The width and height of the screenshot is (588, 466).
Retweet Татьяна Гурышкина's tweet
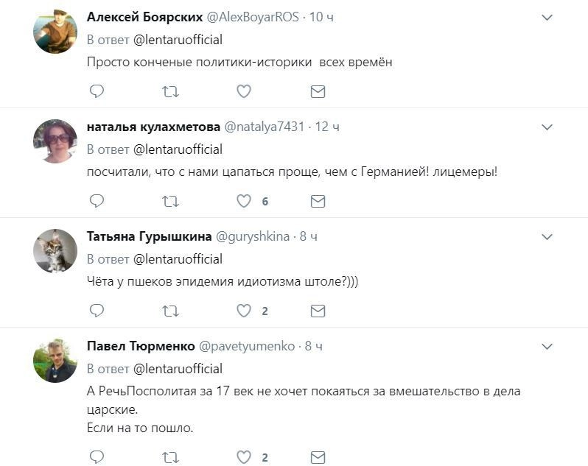[x=170, y=311]
